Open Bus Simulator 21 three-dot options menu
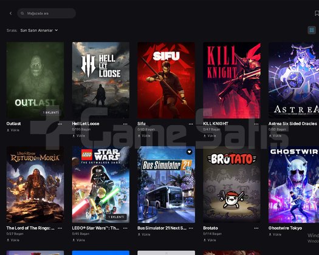The height and width of the screenshot is (255, 319). [x=191, y=228]
